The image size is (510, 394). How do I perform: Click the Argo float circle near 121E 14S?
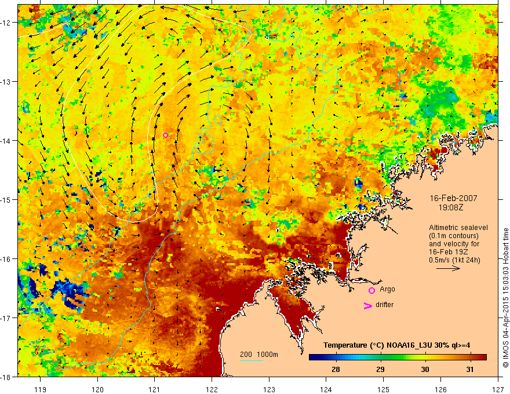pyautogui.click(x=166, y=135)
